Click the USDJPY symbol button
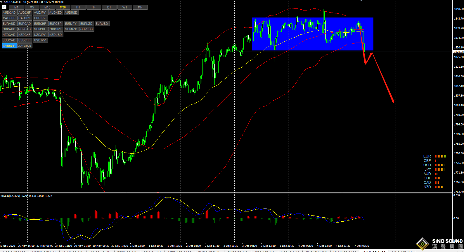The image size is (464, 252). tap(40, 40)
